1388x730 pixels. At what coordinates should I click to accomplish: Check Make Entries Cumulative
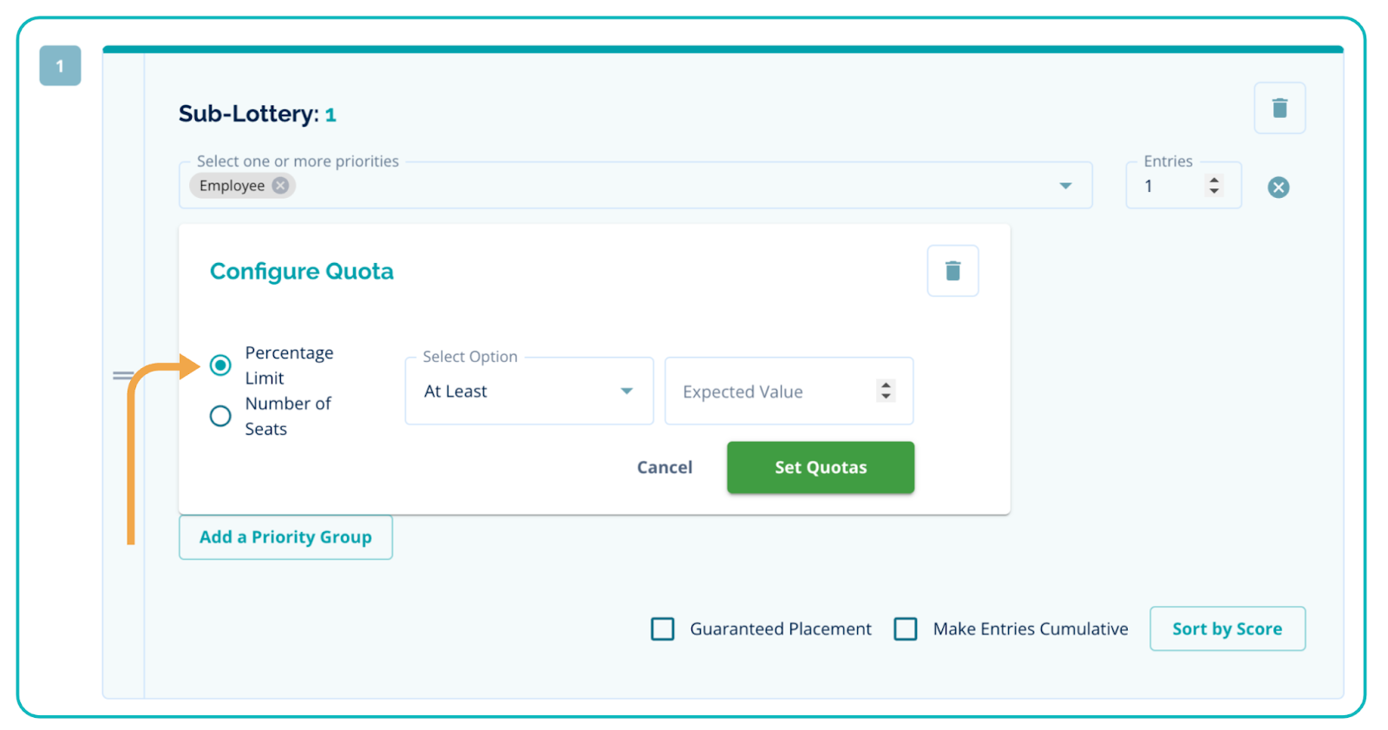pyautogui.click(x=906, y=628)
